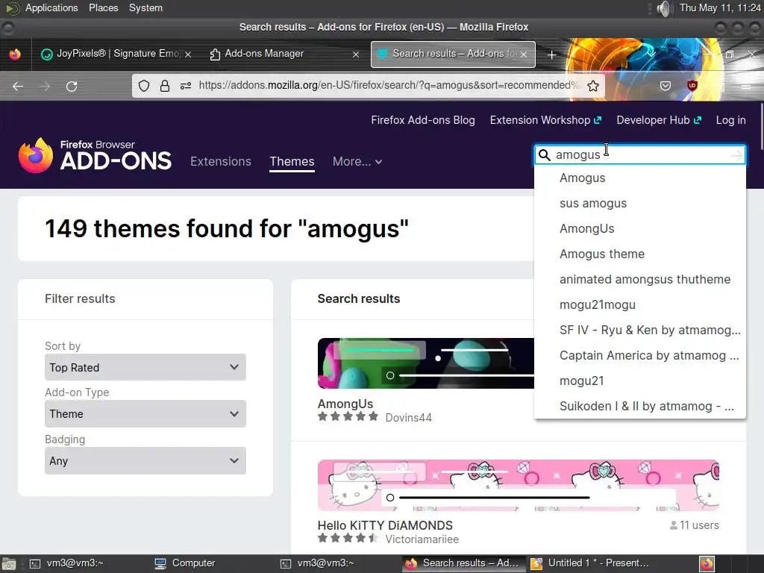Image resolution: width=764 pixels, height=573 pixels.
Task: Bookmark this page with the star
Action: coord(593,87)
